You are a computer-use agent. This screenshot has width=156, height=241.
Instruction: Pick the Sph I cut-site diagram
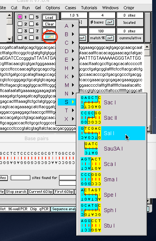click(x=91, y=210)
